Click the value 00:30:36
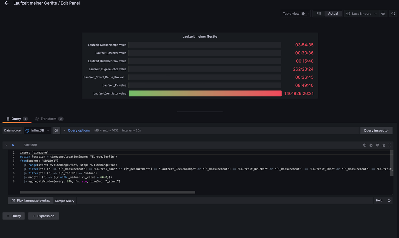The height and width of the screenshot is (238, 399). [304, 53]
